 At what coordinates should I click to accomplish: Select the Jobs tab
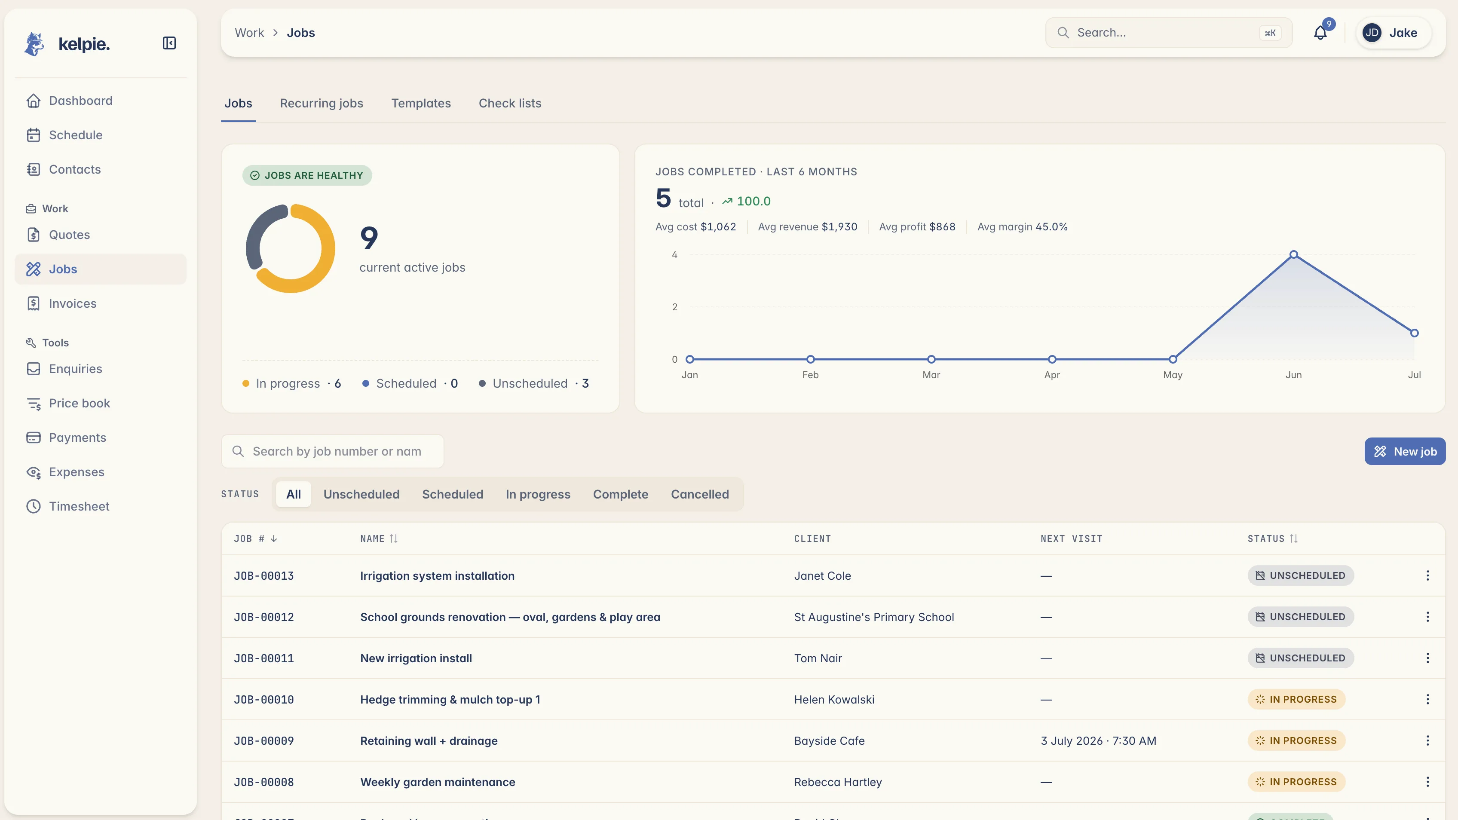(238, 103)
